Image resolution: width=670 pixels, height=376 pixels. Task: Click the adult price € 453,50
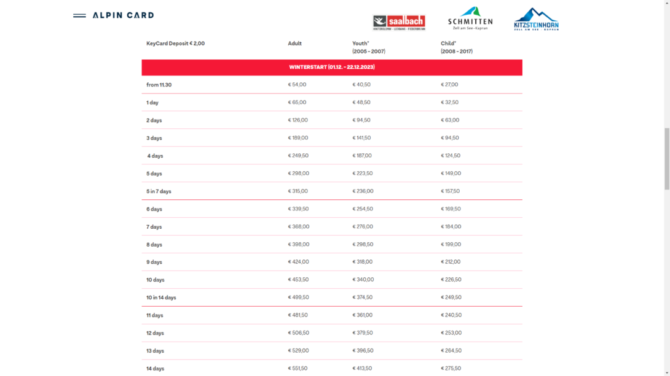coord(298,280)
